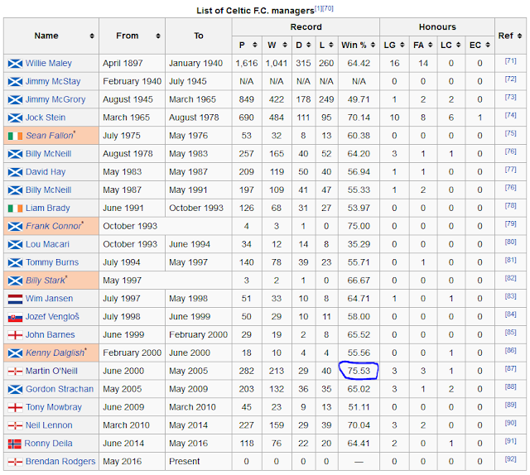
Task: Open Jimmy McStay link
Action: tap(53, 81)
